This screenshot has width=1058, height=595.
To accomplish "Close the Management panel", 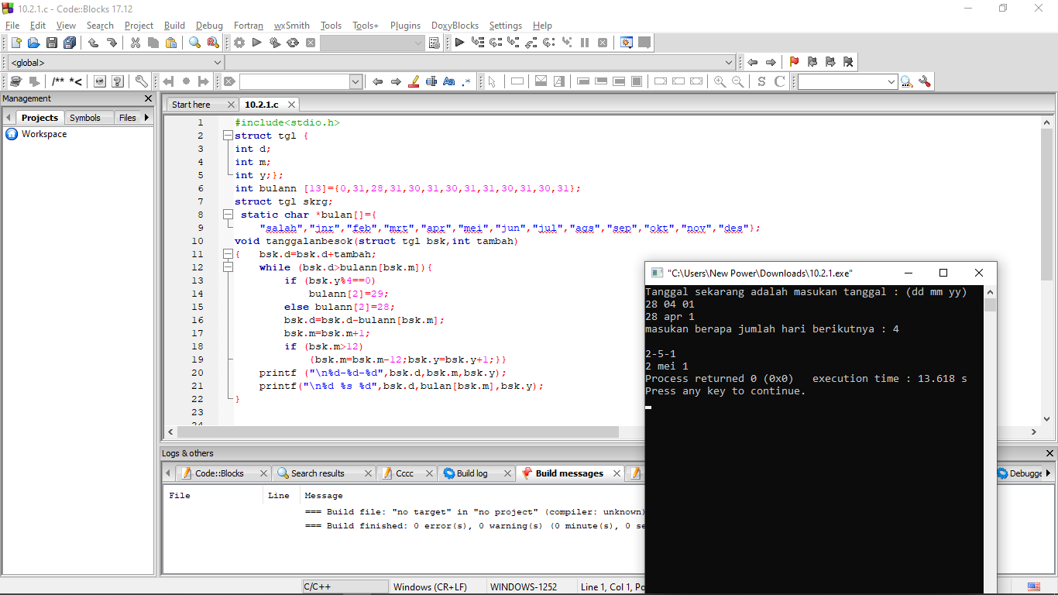I will tap(149, 98).
